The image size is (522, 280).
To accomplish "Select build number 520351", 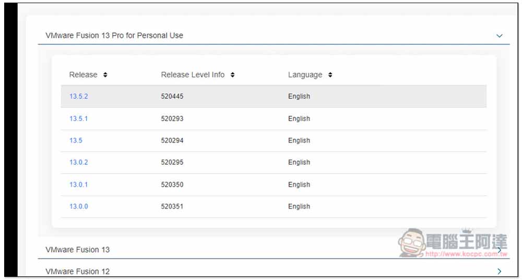I will [172, 206].
